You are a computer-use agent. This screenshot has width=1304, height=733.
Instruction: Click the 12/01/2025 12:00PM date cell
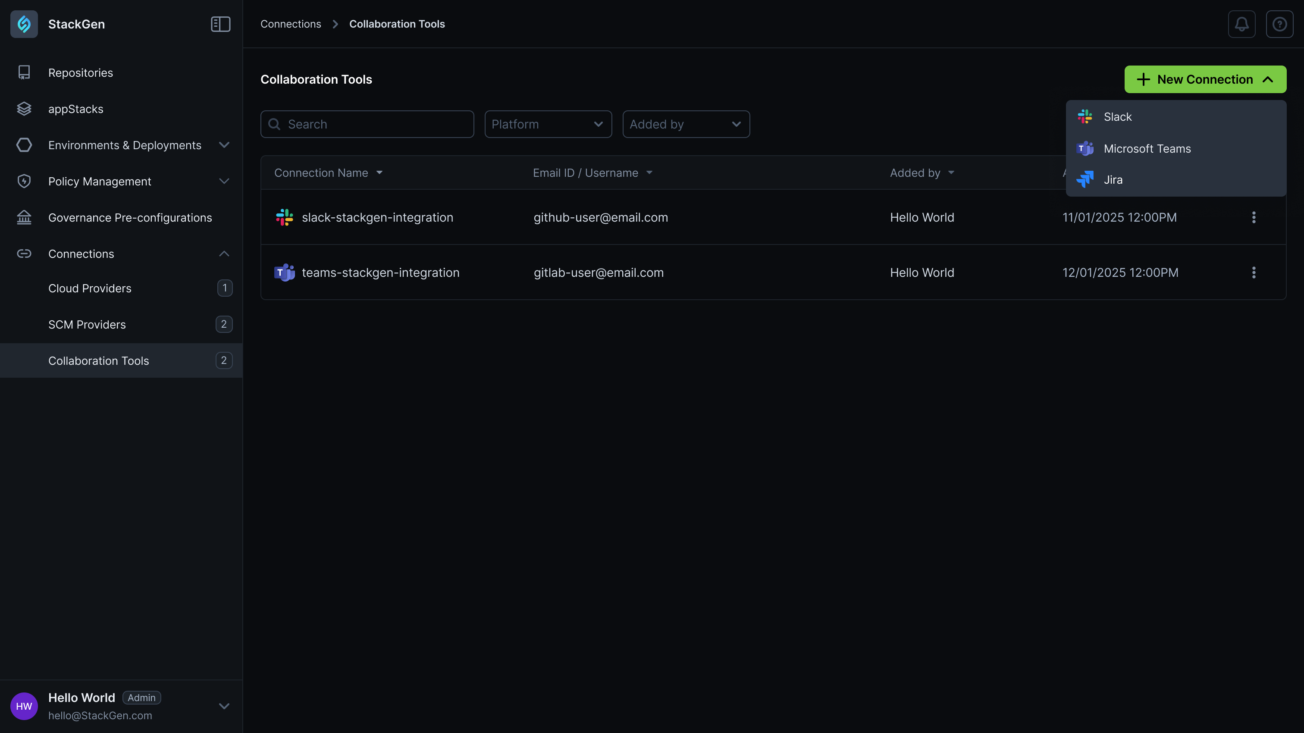[1120, 273]
